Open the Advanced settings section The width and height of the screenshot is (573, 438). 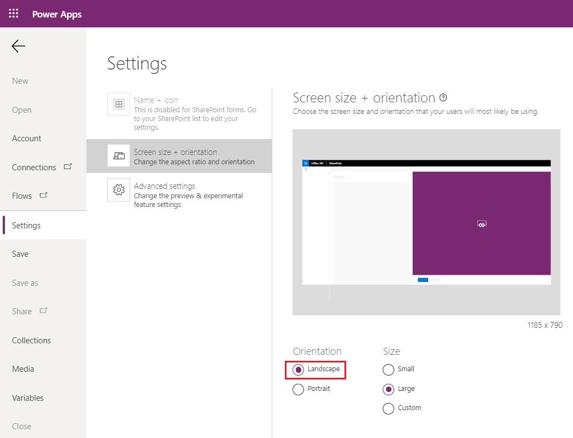click(x=179, y=194)
